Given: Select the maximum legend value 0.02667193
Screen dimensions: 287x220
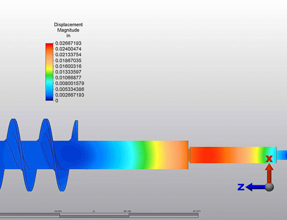Looking at the screenshot, I should point(68,43).
